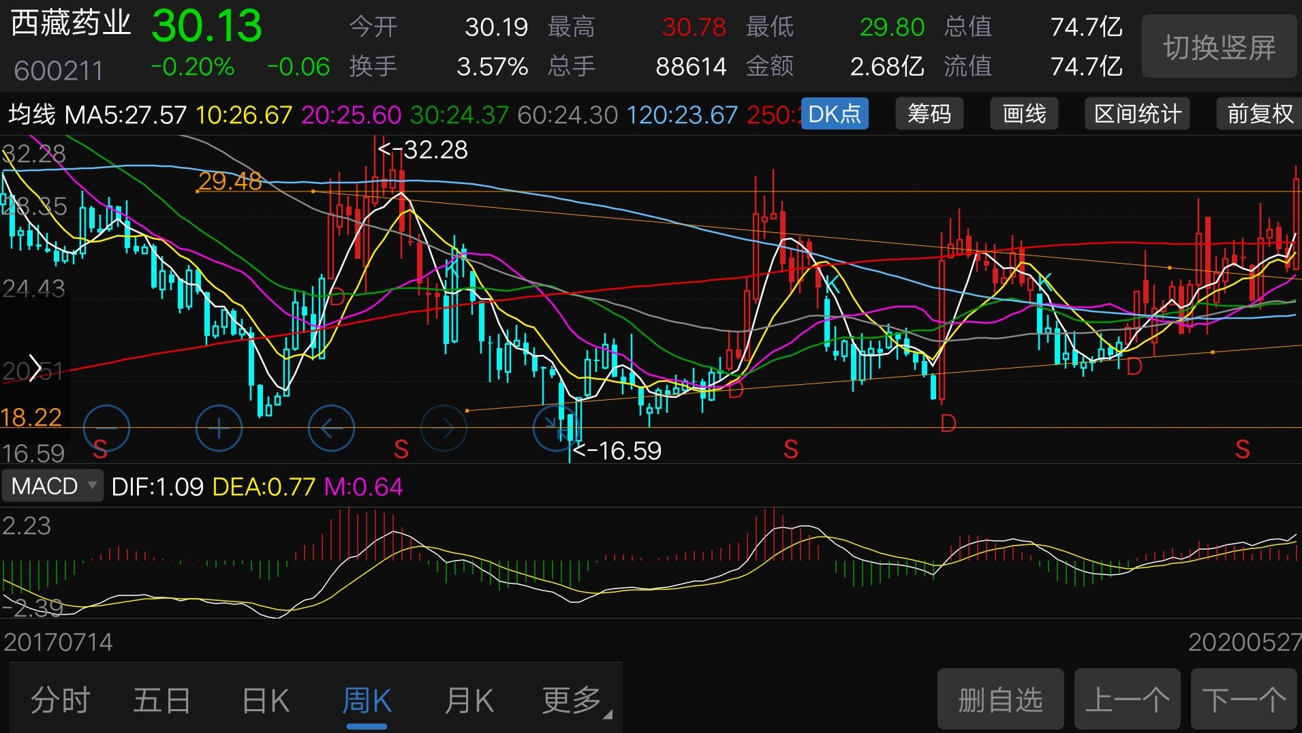1302x733 pixels.
Task: Tap the 120:23.67 blue MA label
Action: tap(682, 114)
